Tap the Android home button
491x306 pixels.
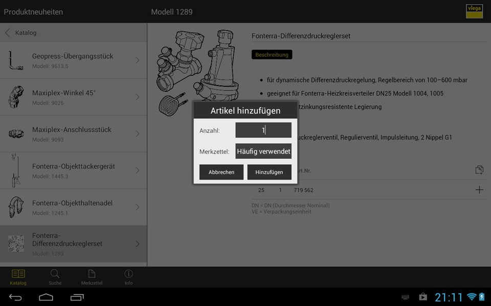click(x=46, y=297)
